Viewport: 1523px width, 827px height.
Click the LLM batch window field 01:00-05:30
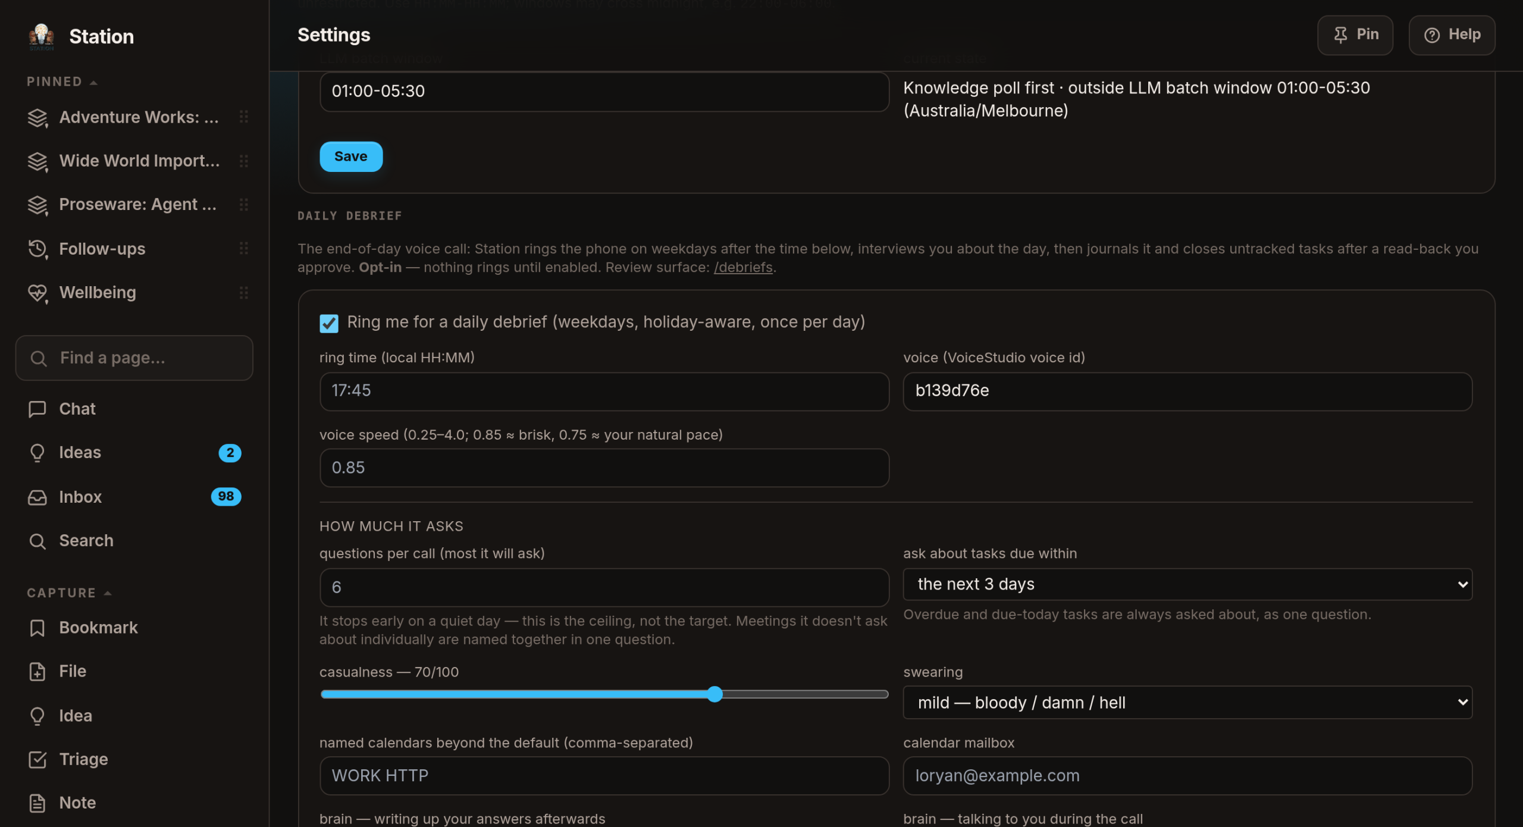pyautogui.click(x=604, y=92)
